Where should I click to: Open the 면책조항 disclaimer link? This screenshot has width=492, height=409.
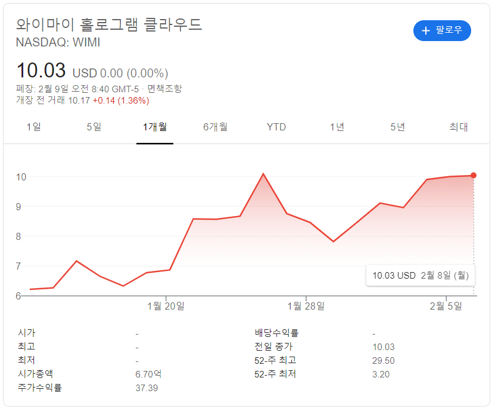click(x=164, y=89)
